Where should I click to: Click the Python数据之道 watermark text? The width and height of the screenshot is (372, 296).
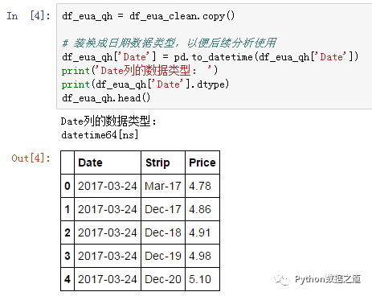pyautogui.click(x=328, y=279)
